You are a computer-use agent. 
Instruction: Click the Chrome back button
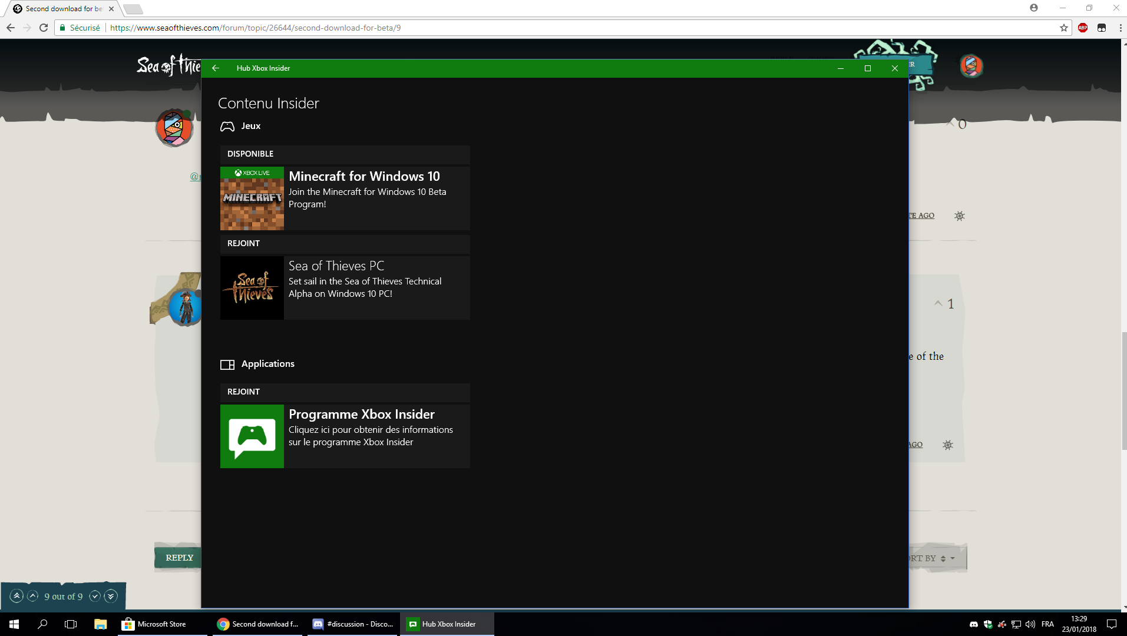11,28
